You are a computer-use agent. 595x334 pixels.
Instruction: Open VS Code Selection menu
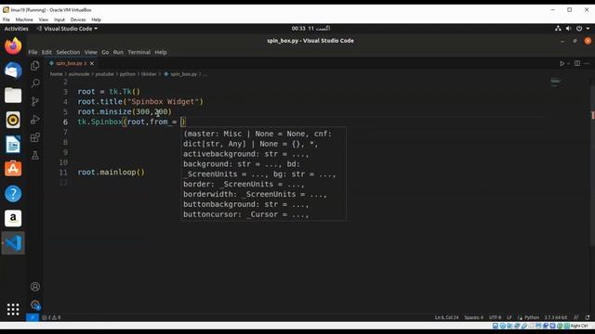[68, 52]
